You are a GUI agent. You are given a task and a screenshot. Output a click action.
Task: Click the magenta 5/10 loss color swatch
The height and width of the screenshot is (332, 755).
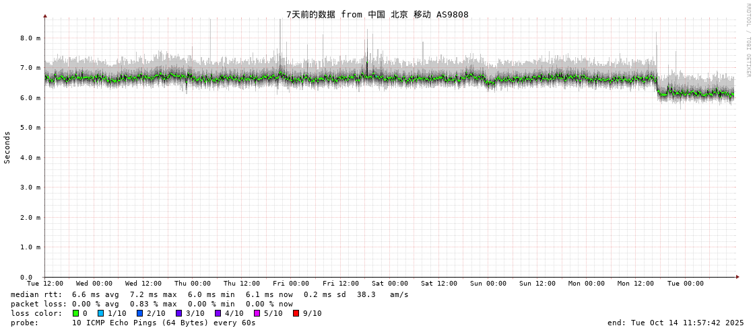257,313
